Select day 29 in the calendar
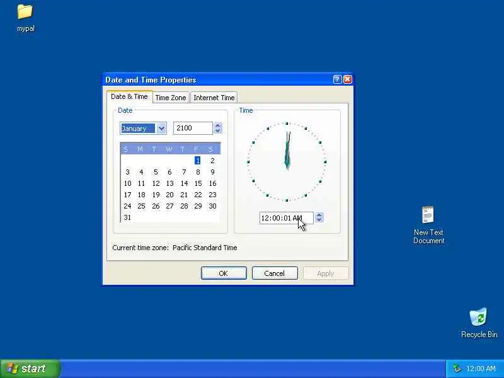Image resolution: width=504 pixels, height=378 pixels. pos(198,206)
